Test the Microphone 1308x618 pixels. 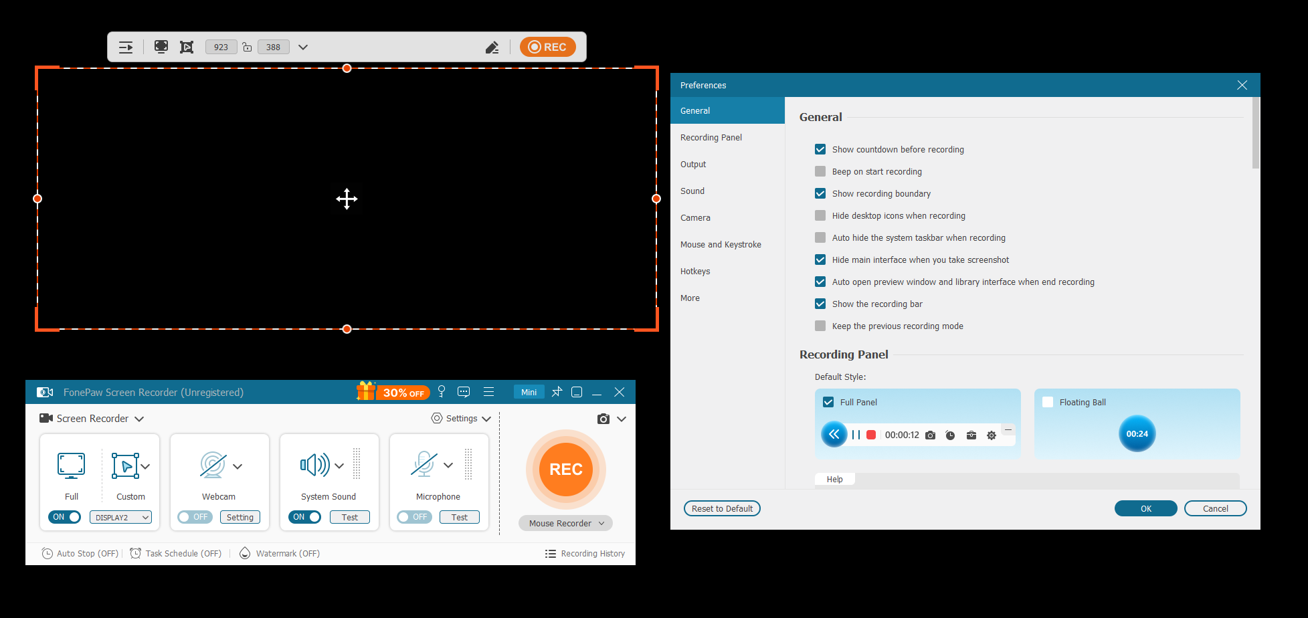pos(460,517)
